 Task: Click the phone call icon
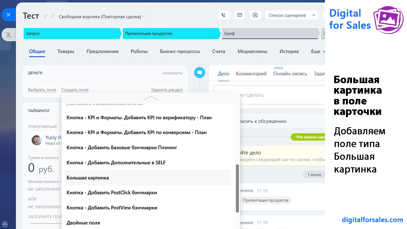(224, 15)
